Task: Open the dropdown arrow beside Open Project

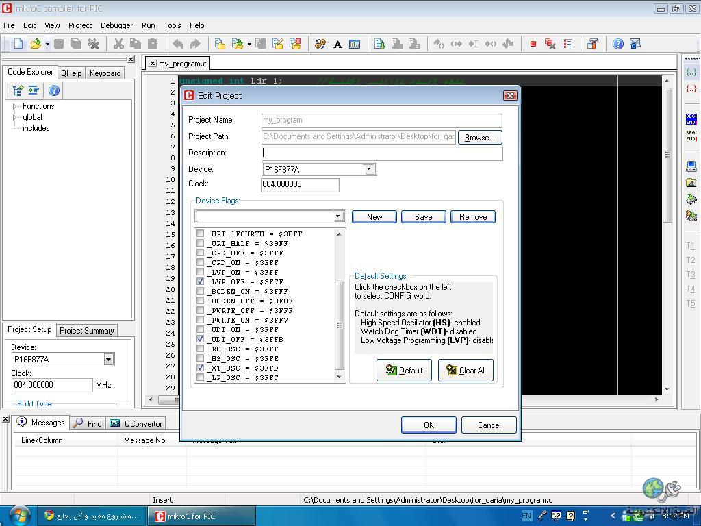Action: pos(249,44)
